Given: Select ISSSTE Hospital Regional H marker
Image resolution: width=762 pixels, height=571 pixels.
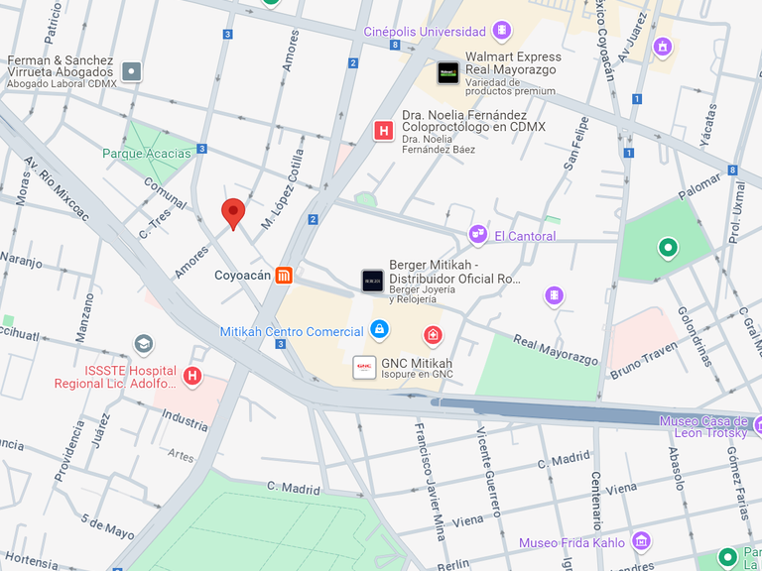Looking at the screenshot, I should point(192,376).
